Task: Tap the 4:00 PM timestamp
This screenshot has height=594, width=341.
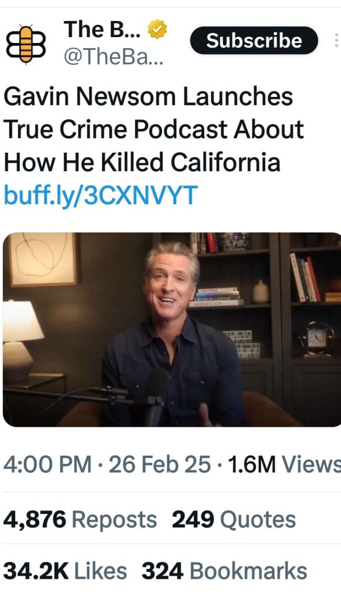Action: pos(48,464)
